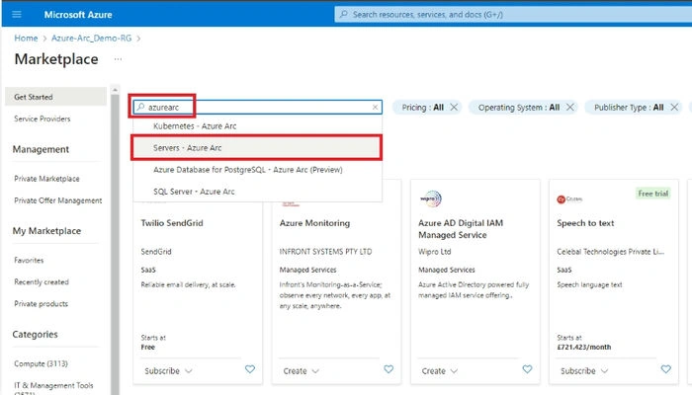The width and height of the screenshot is (692, 395).
Task: Select Compute (3113) category
Action: (42, 363)
